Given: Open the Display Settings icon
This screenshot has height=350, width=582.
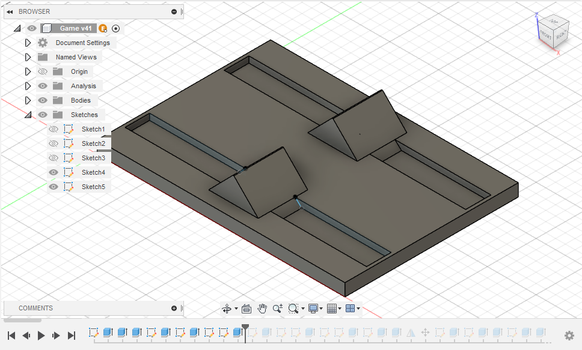Looking at the screenshot, I should (x=313, y=308).
